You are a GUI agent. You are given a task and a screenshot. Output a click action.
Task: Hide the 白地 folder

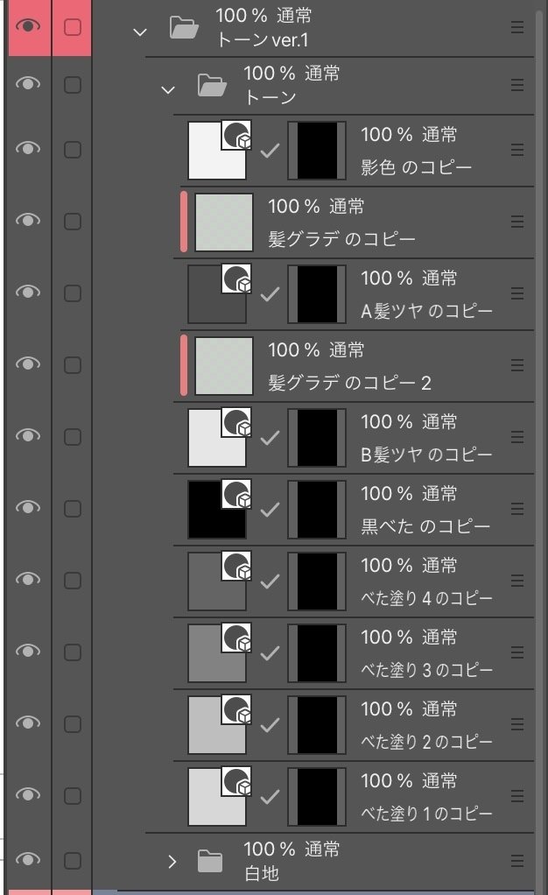coord(27,860)
